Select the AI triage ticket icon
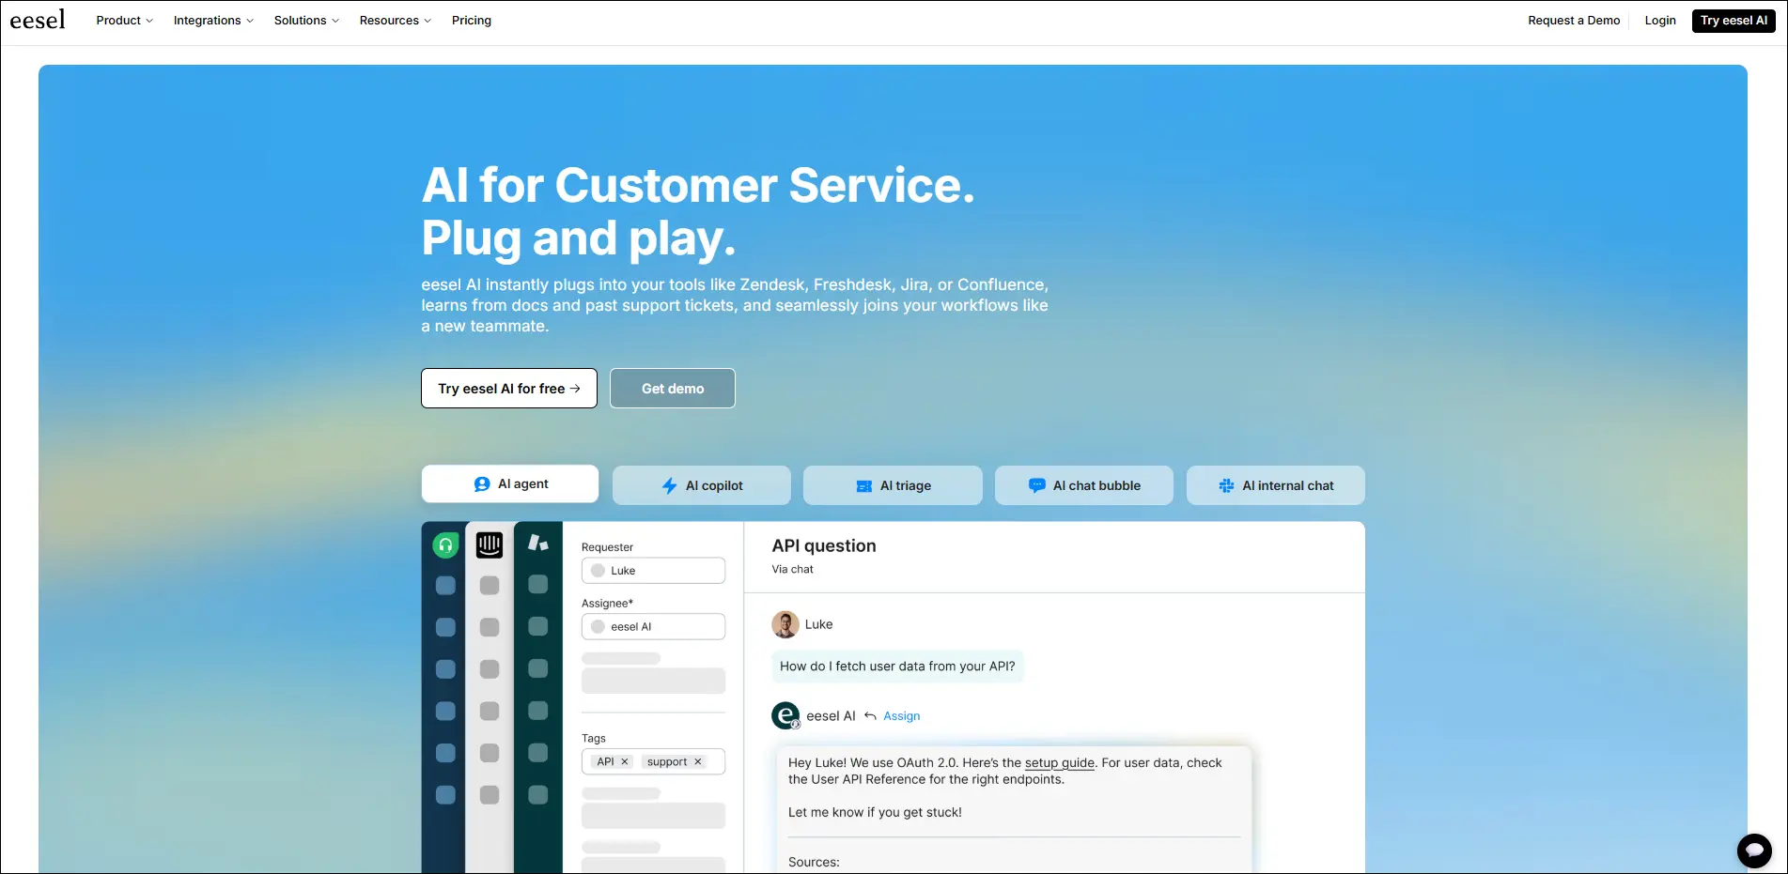The width and height of the screenshot is (1788, 874). click(863, 486)
